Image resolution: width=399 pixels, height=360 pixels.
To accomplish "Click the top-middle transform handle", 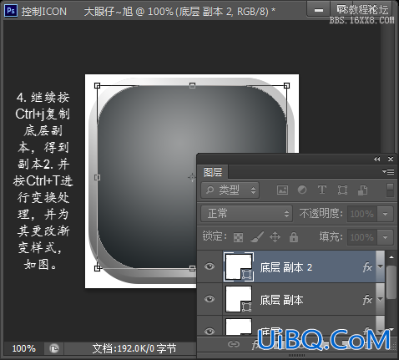I will 192,85.
